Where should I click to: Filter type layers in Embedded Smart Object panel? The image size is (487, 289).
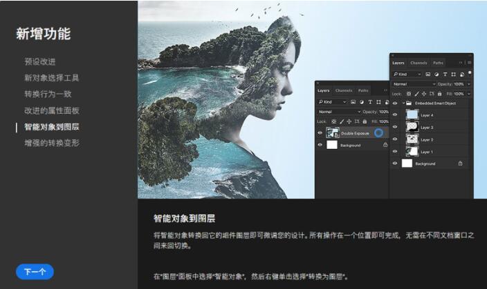(x=445, y=74)
